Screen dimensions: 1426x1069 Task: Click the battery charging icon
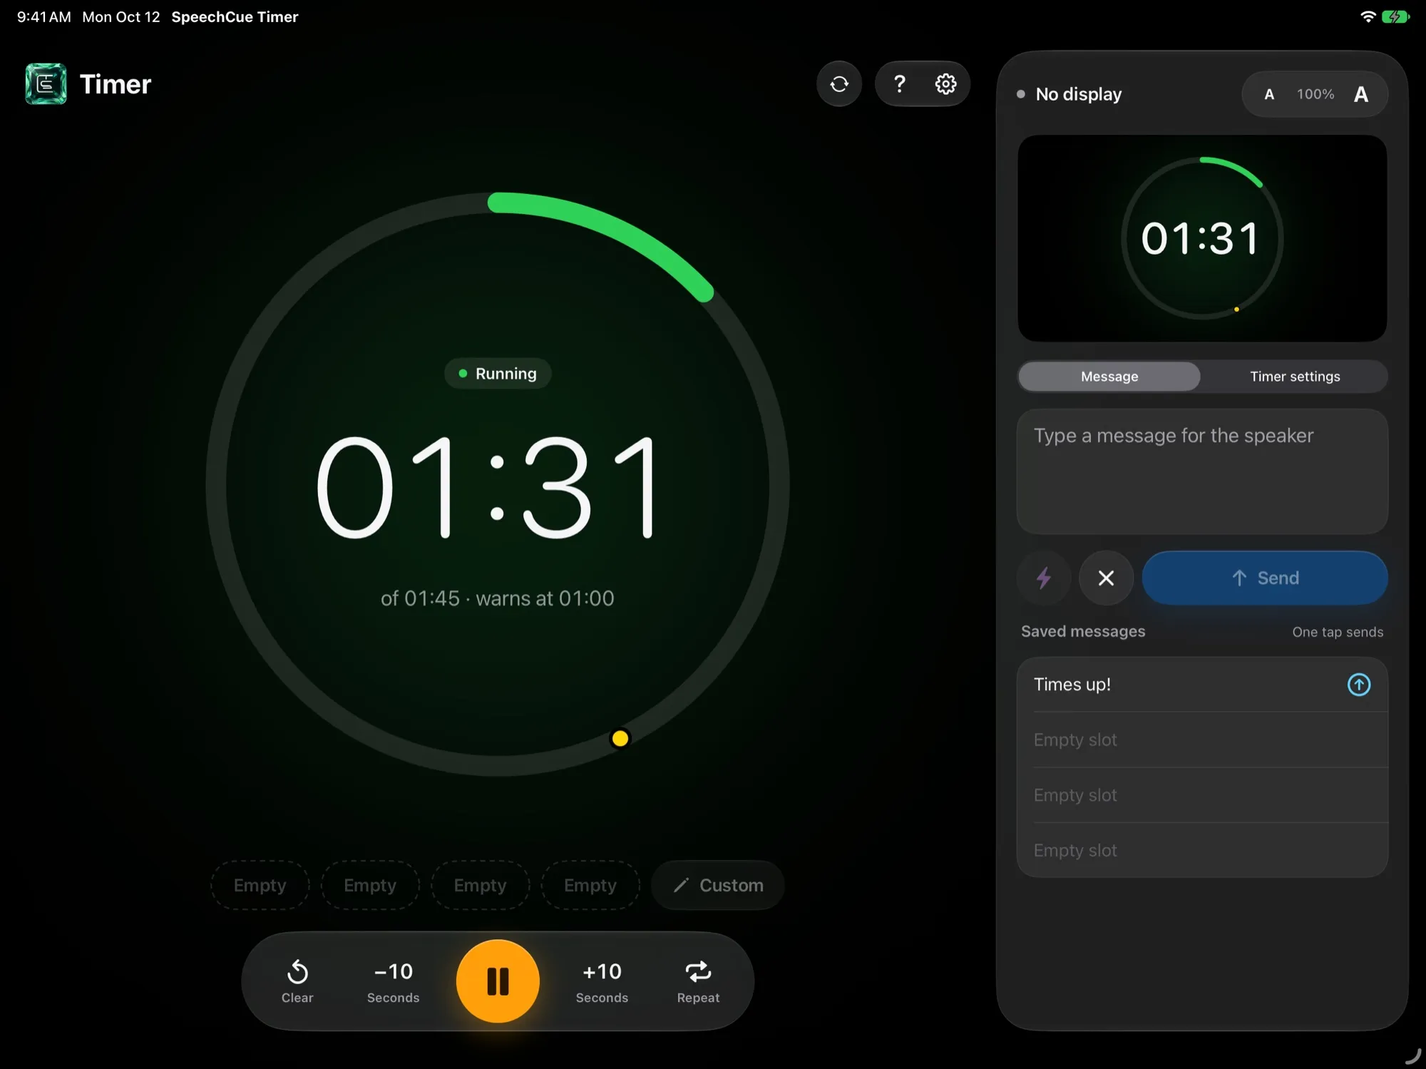pyautogui.click(x=1395, y=16)
